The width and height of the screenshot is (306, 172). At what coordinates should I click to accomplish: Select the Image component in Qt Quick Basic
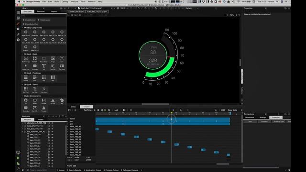53,59
